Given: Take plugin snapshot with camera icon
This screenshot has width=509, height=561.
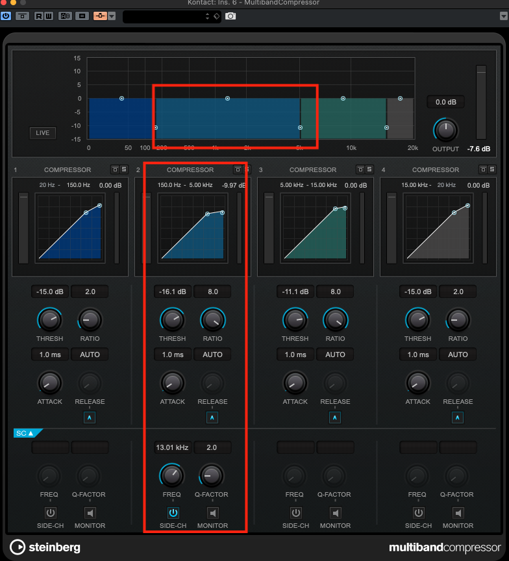Looking at the screenshot, I should pos(230,16).
